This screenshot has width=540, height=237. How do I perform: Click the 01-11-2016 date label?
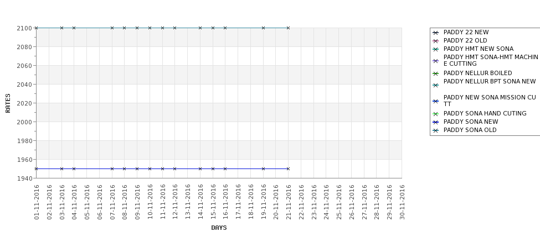(x=37, y=202)
